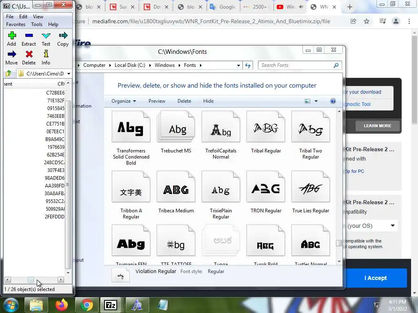Open the 7-Zip Edit menu

point(23,16)
